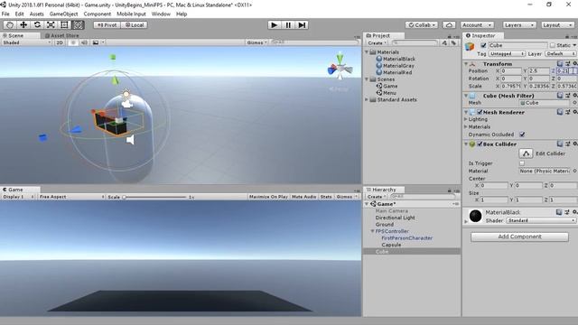Screen dimensions: 578x325
Task: Open Mesh Renderer preset icon
Action: (x=568, y=112)
